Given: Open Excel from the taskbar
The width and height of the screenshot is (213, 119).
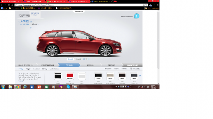Looking at the screenshot, I should [x=47, y=87].
